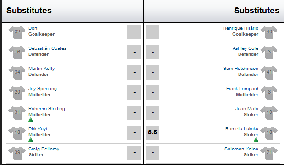The width and height of the screenshot is (284, 165).
Task: Click Salomon Kalou's number 21 shirt icon
Action: pyautogui.click(x=269, y=153)
